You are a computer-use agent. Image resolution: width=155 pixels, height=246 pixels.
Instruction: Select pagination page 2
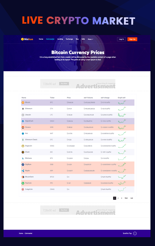tap(118, 198)
